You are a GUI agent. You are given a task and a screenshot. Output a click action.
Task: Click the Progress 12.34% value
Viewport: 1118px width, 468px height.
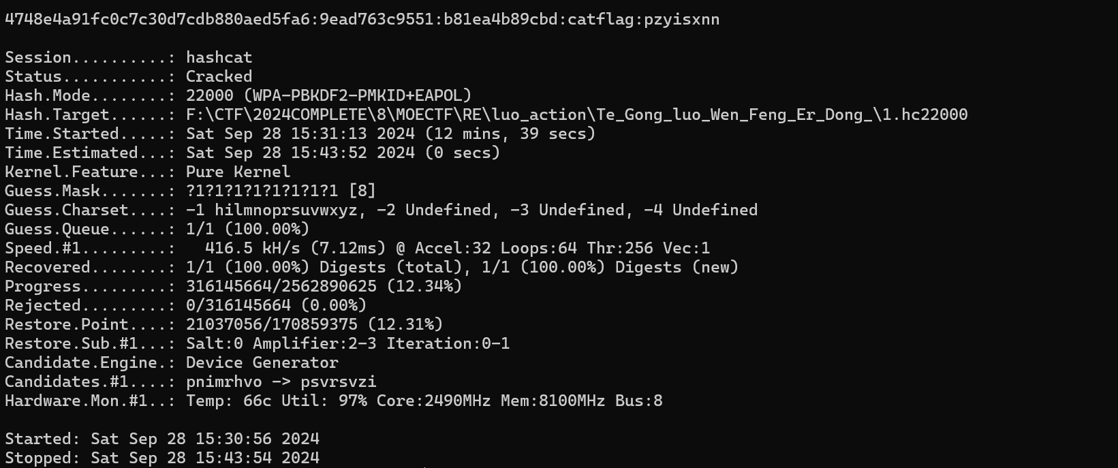tap(424, 287)
